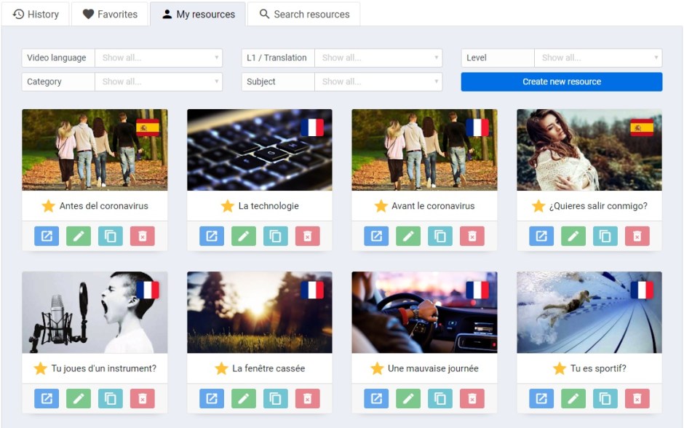Image resolution: width=684 pixels, height=428 pixels.
Task: Click the 'Avant le coronavirus' title
Action: [x=433, y=206]
